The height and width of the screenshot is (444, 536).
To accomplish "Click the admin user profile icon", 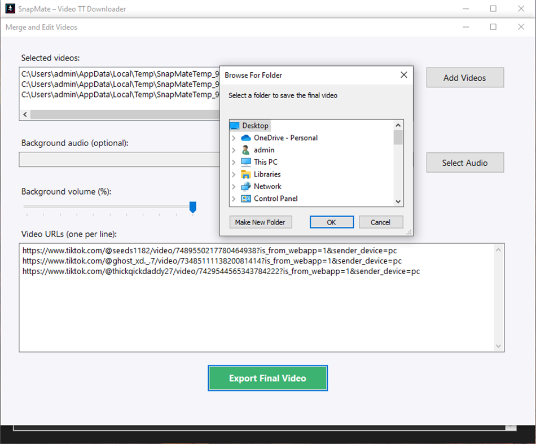I will 247,150.
